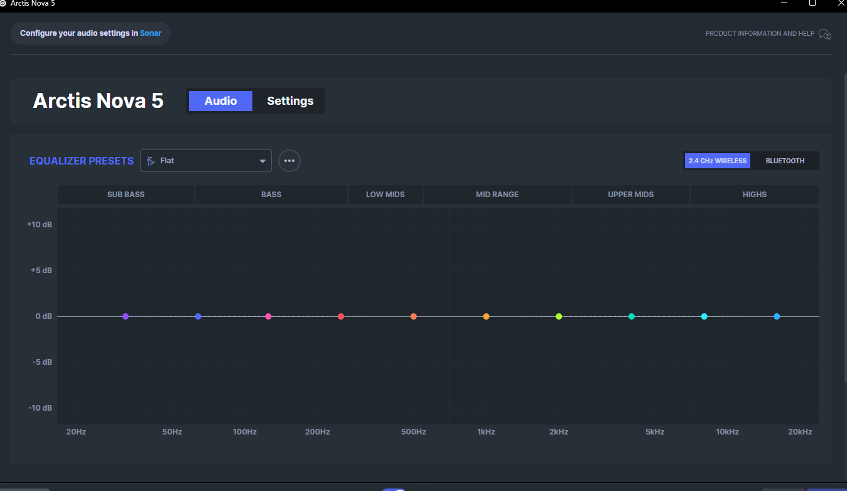The image size is (847, 491).
Task: Open the Equalizer Presets dropdown showing Flat
Action: (x=206, y=161)
